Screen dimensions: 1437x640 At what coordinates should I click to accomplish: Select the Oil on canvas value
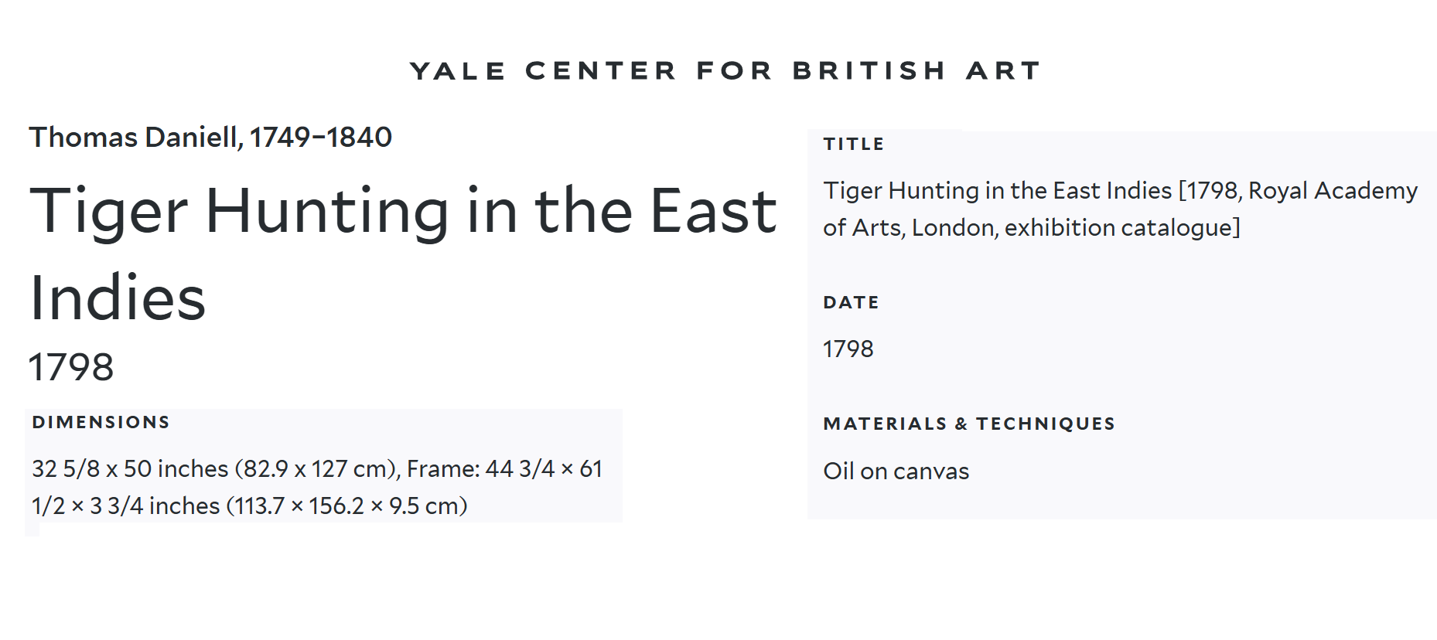pyautogui.click(x=896, y=471)
